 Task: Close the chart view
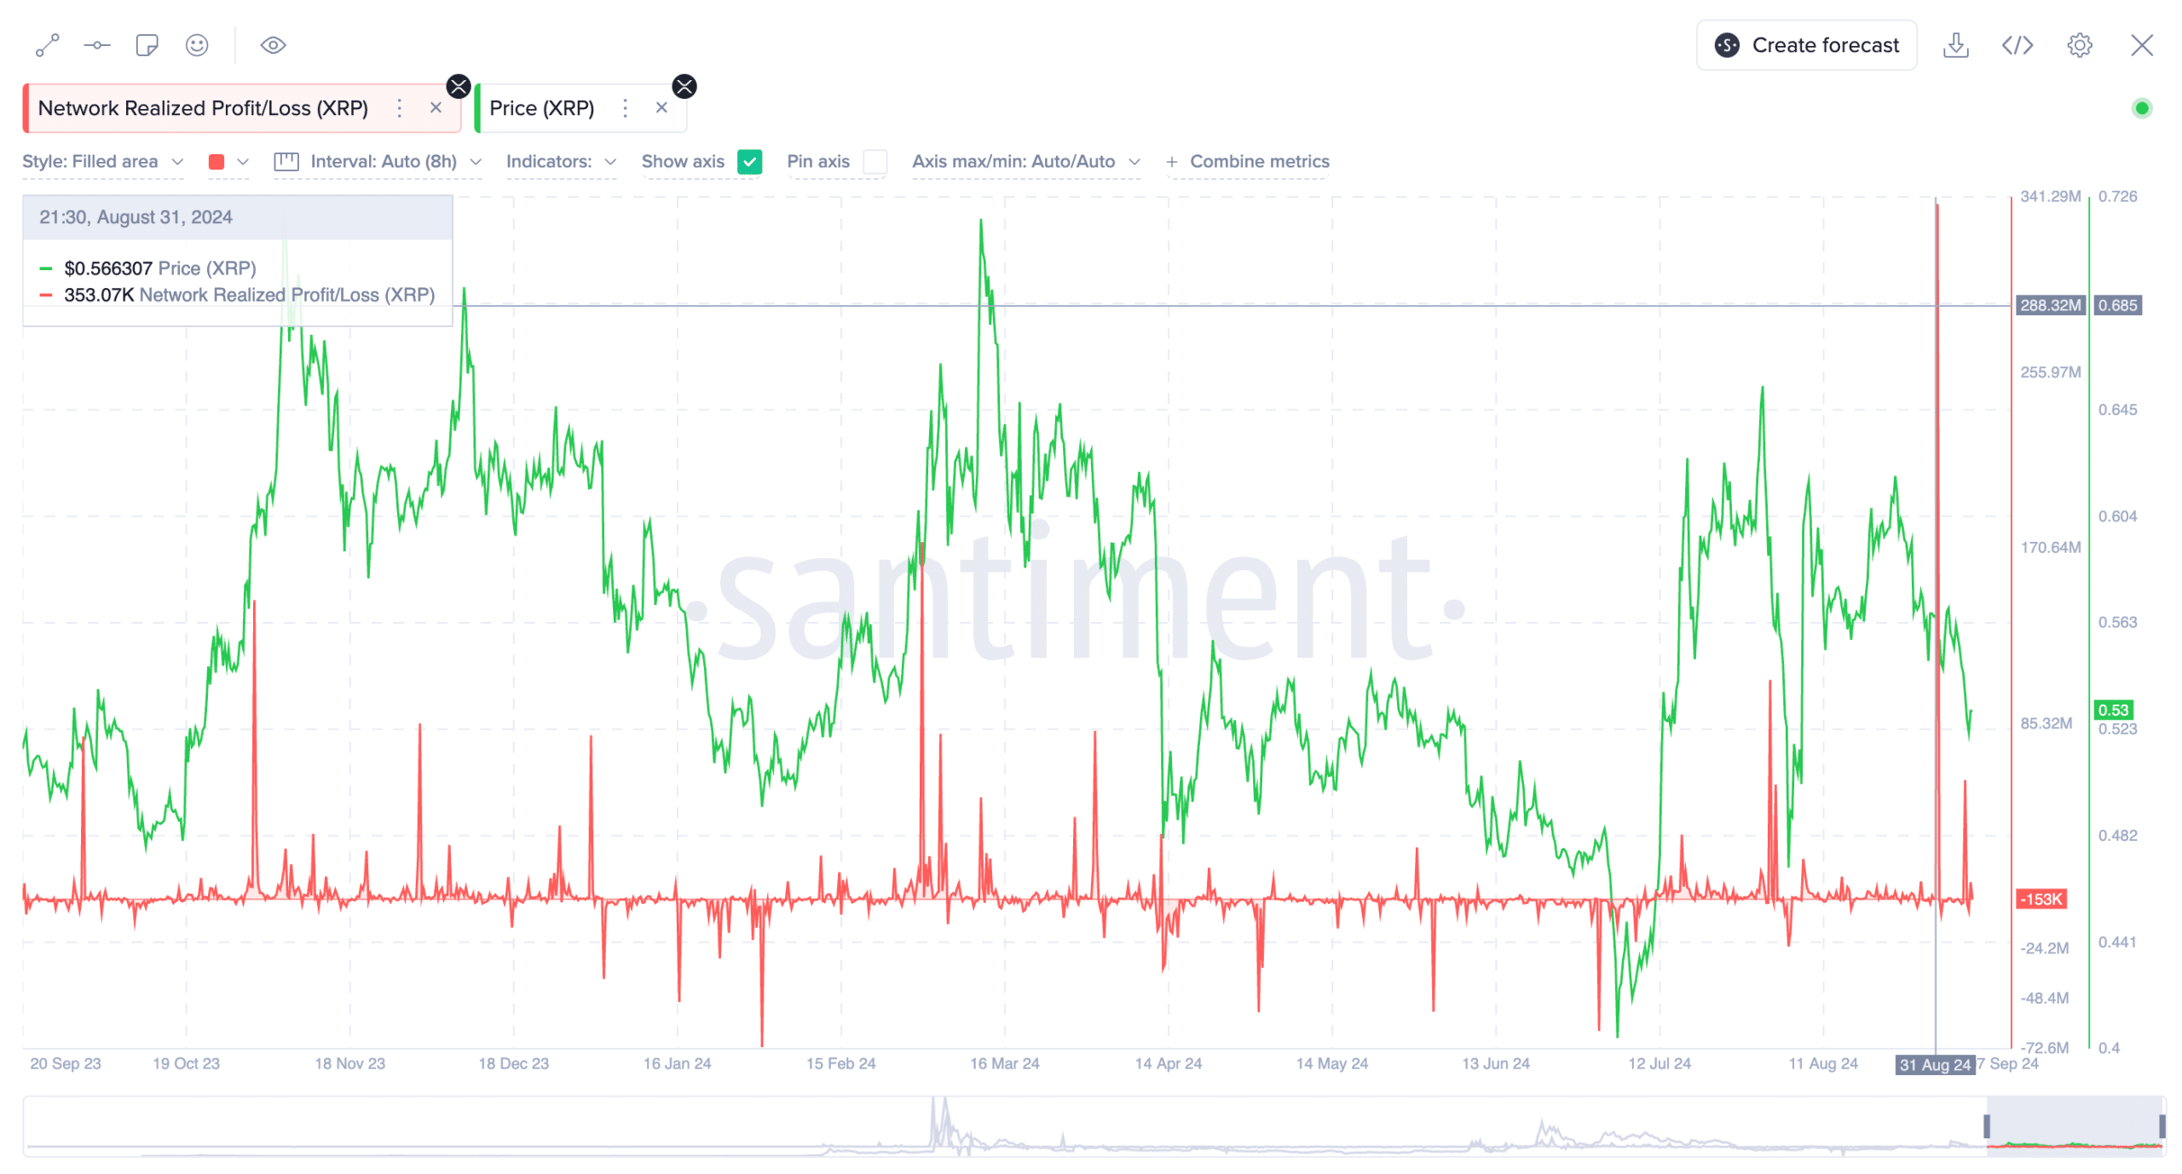(x=2141, y=45)
